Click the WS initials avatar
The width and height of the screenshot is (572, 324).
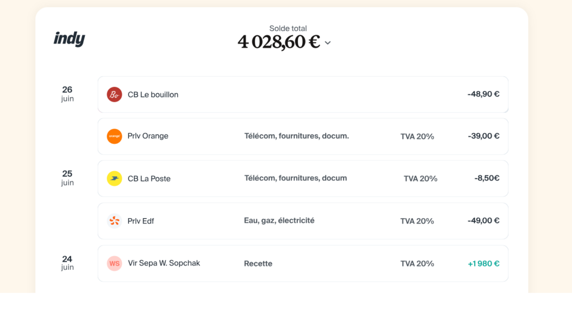(x=115, y=263)
